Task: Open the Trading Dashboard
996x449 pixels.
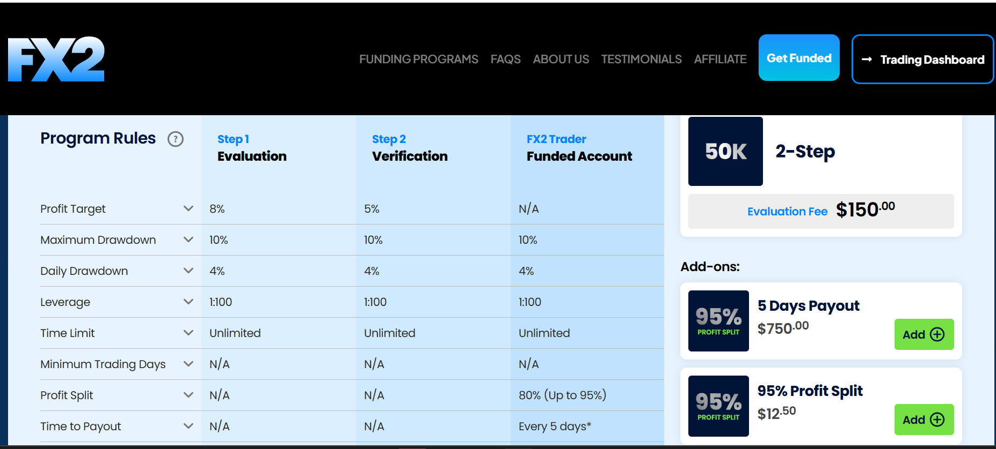Action: pyautogui.click(x=922, y=59)
